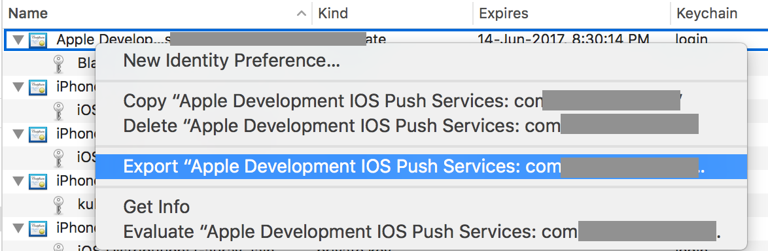Choose Export "Apple Development IOS Push Services"

tap(421, 167)
